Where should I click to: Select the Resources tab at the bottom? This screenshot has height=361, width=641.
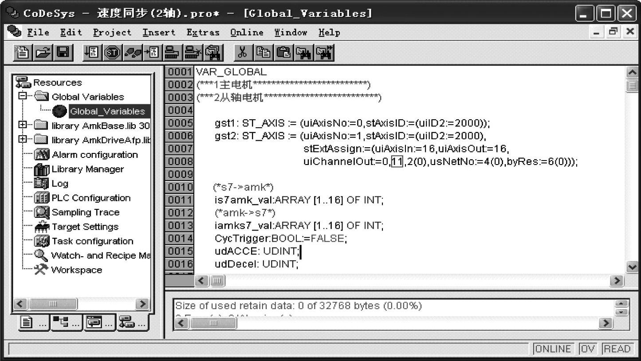tap(133, 324)
